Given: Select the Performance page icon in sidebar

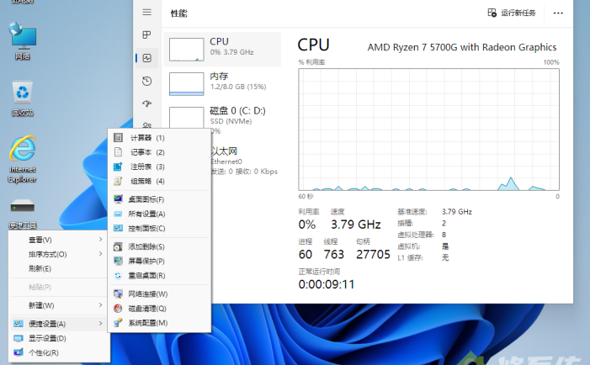Looking at the screenshot, I should [x=147, y=58].
